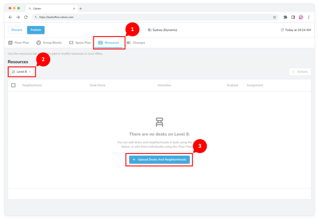Bookmark page with the star icon
The height and width of the screenshot is (221, 319).
(274, 17)
